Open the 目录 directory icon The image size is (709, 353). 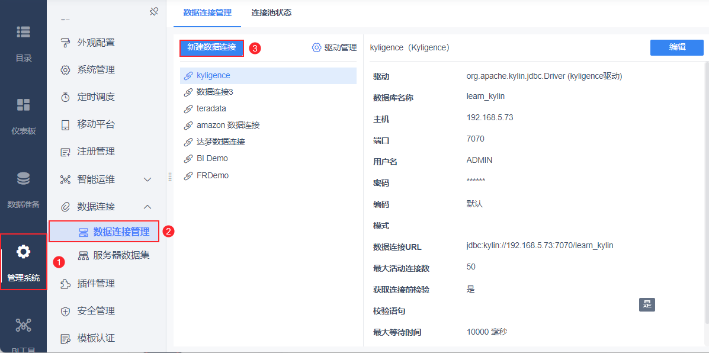23,31
